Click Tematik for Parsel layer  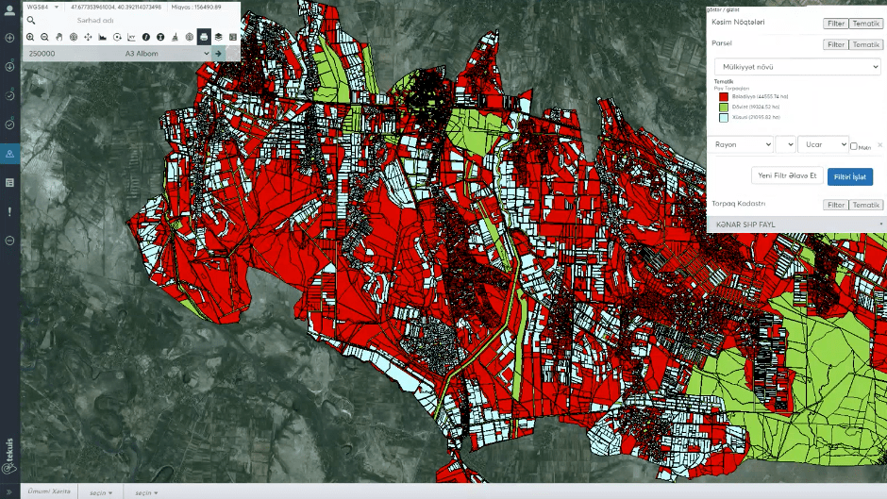pos(865,44)
